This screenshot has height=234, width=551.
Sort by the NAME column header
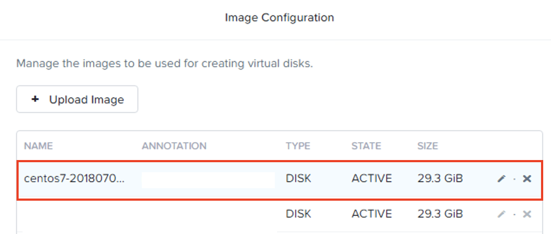click(38, 146)
